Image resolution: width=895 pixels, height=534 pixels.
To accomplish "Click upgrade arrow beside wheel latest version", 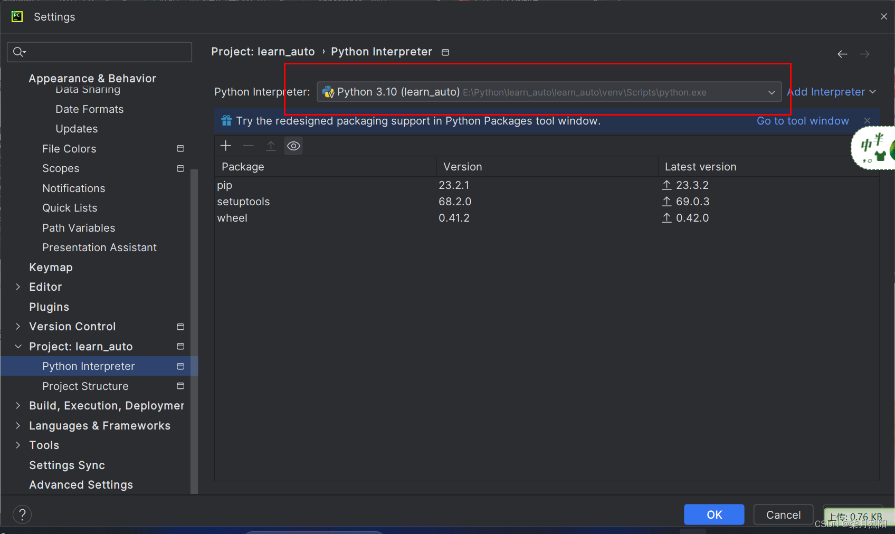I will (667, 218).
